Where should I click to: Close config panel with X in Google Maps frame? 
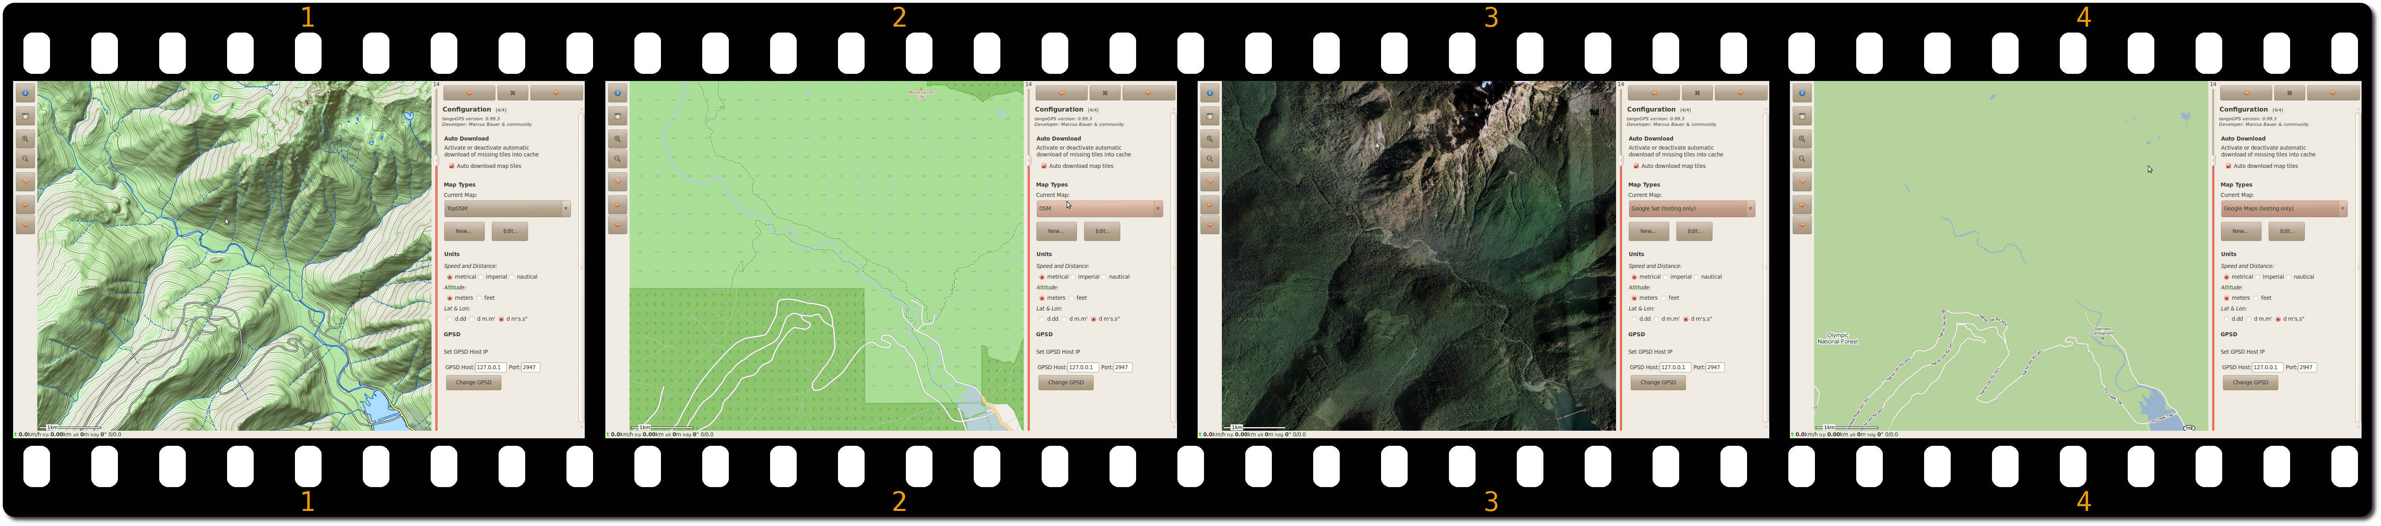(x=2289, y=92)
